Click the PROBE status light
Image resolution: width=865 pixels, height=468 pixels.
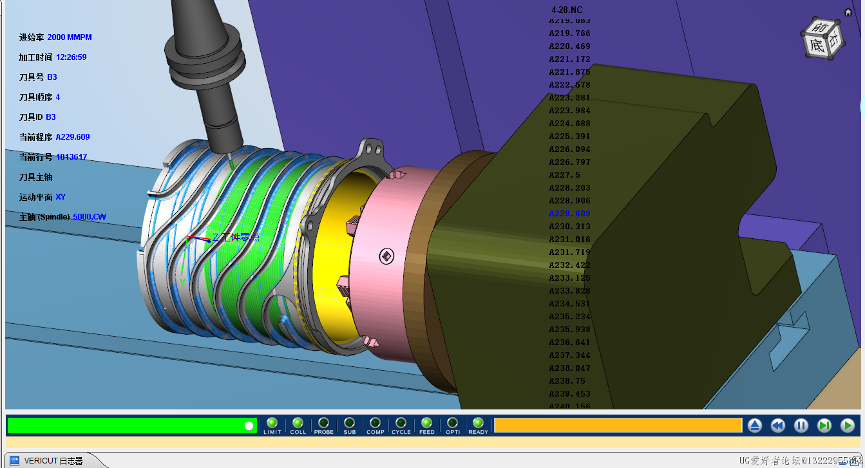(x=323, y=423)
